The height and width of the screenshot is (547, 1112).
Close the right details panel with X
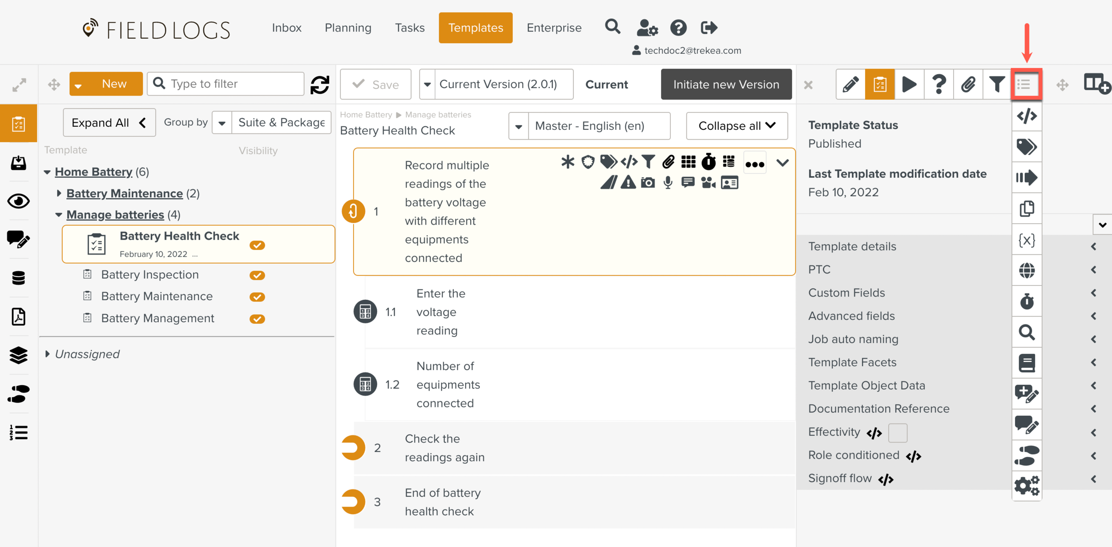pyautogui.click(x=808, y=84)
